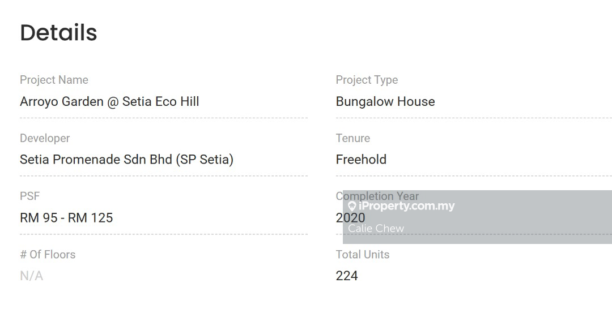Viewport: 612px width, 317px height.
Task: Click the Developer field label
Action: click(45, 138)
